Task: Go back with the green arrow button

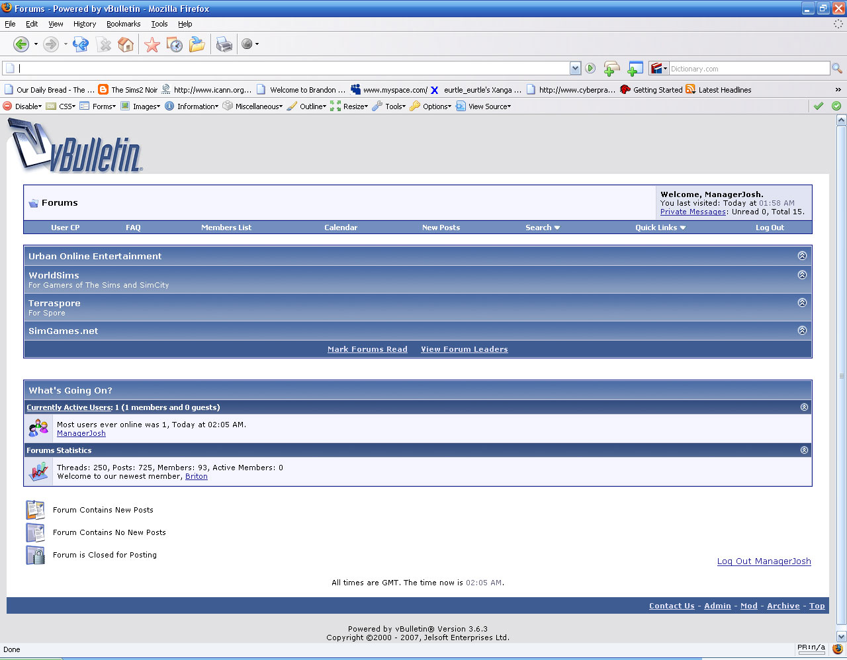Action: point(21,44)
